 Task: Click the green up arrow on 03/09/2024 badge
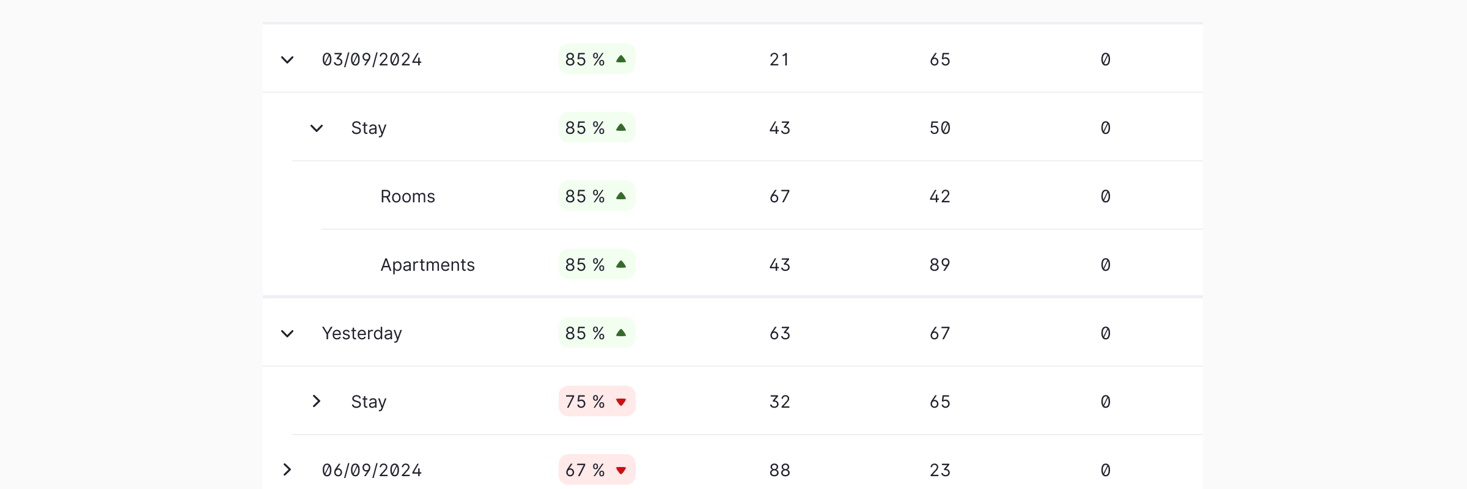(621, 59)
